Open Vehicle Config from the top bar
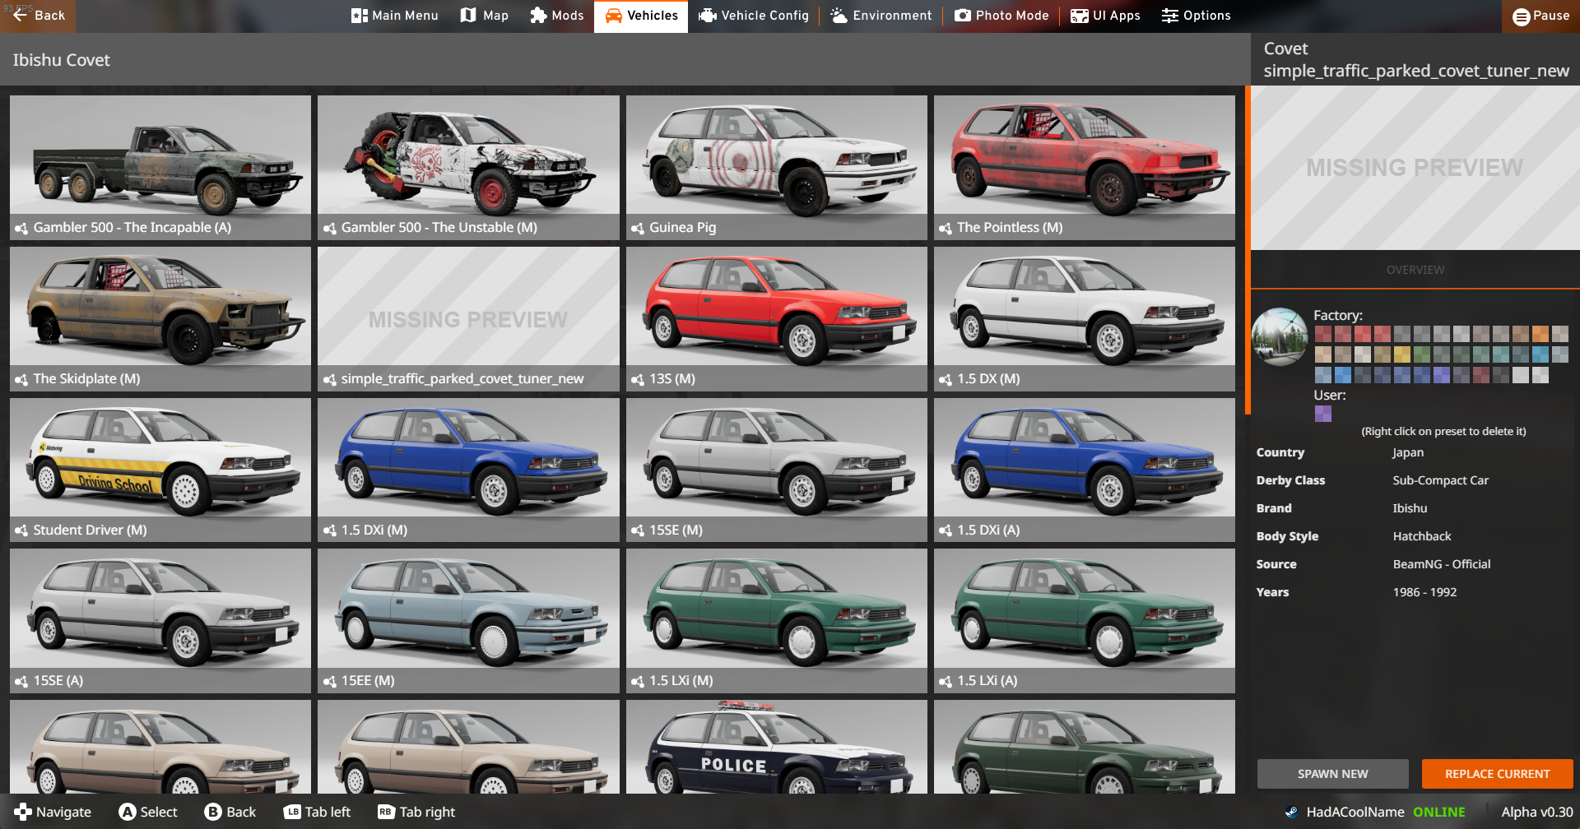Image resolution: width=1580 pixels, height=829 pixels. click(x=754, y=16)
